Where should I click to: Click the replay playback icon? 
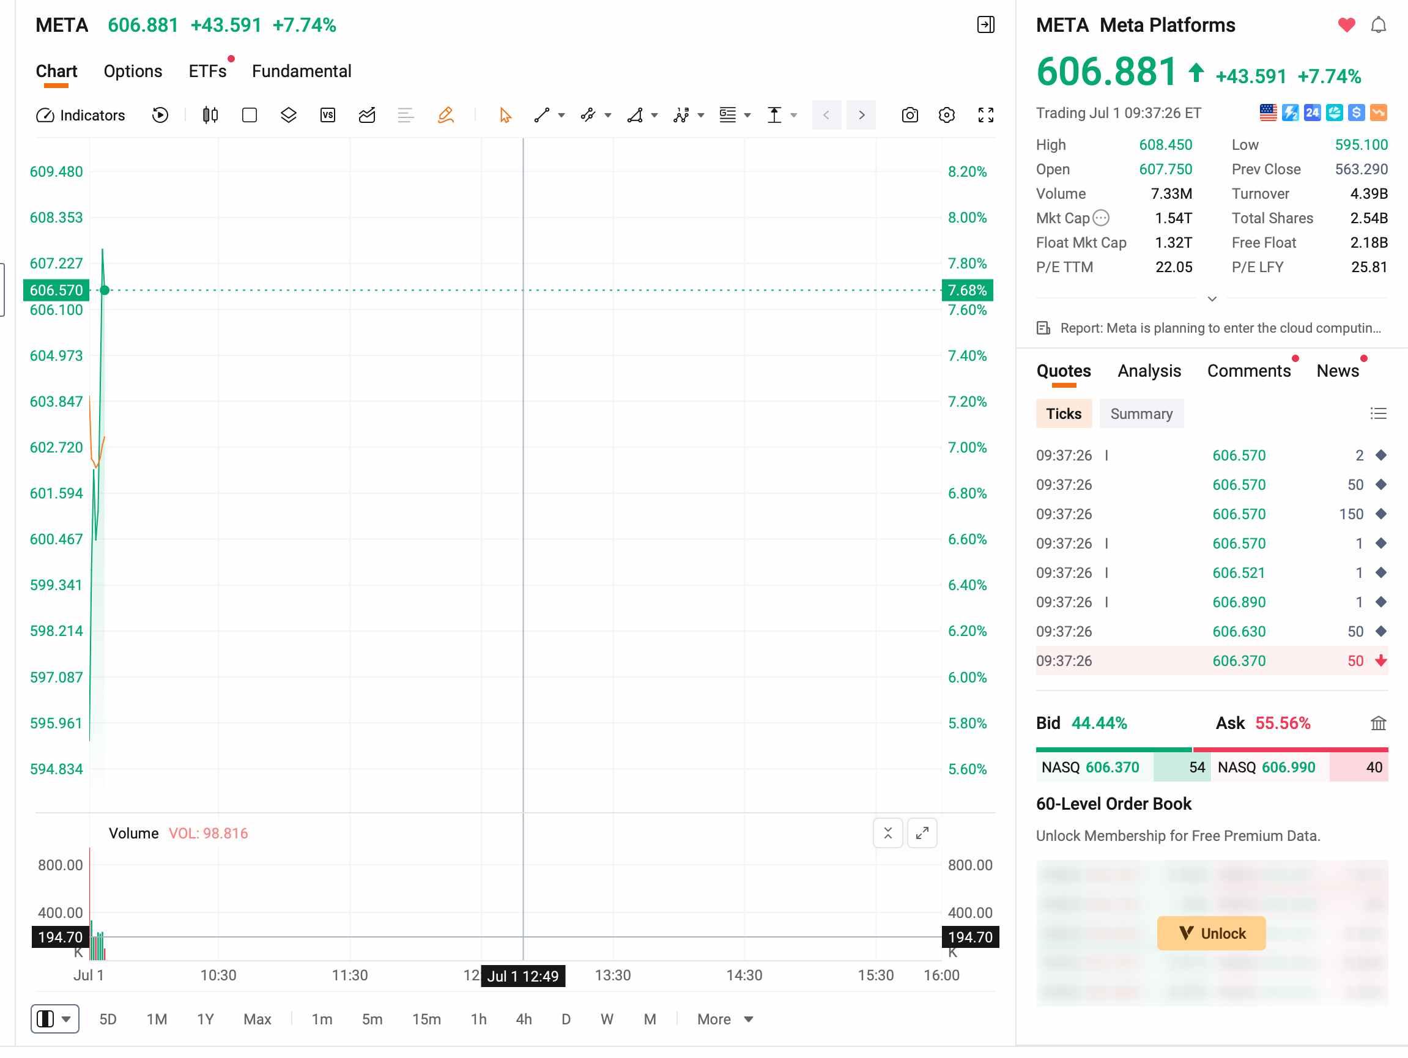point(160,115)
